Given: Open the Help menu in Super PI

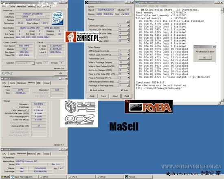Looking at the screenshot, I should click(163, 6).
